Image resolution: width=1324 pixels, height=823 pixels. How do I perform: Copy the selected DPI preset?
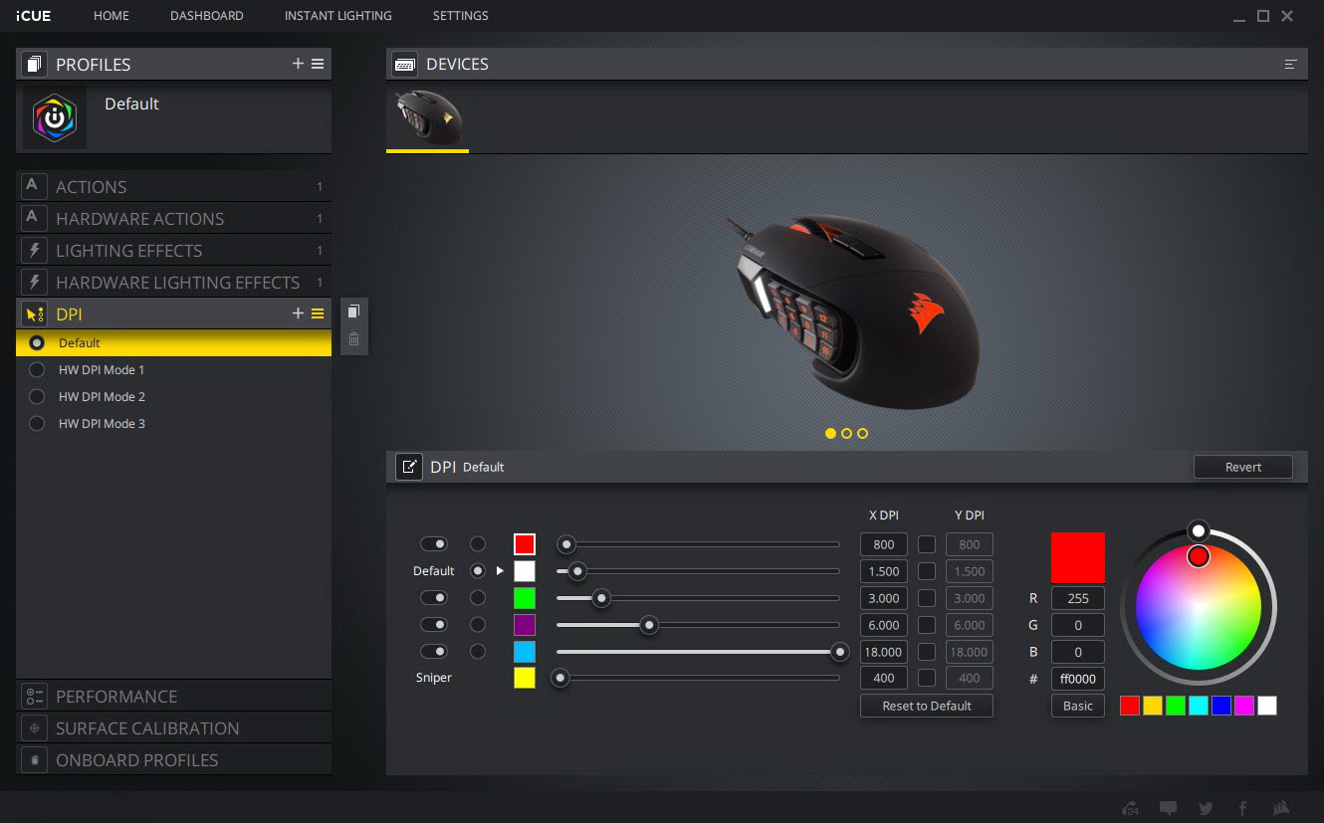tap(353, 311)
